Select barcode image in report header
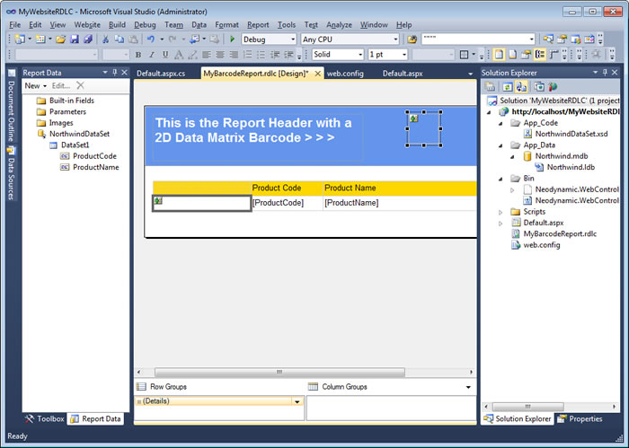The height and width of the screenshot is (448, 629). pos(424,128)
